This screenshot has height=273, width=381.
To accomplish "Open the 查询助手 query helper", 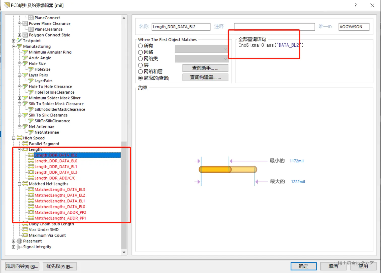I will 205,68.
